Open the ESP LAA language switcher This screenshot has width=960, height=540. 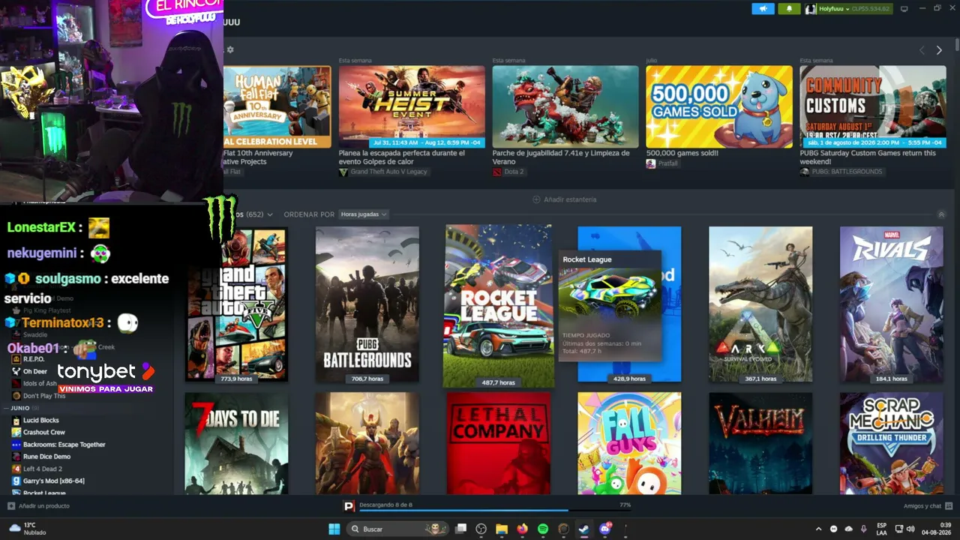tap(882, 529)
